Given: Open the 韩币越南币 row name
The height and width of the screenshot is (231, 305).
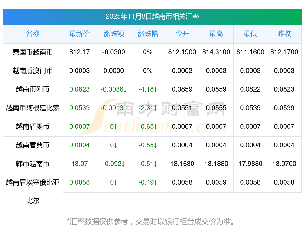Looking at the screenshot, I should click(33, 164).
